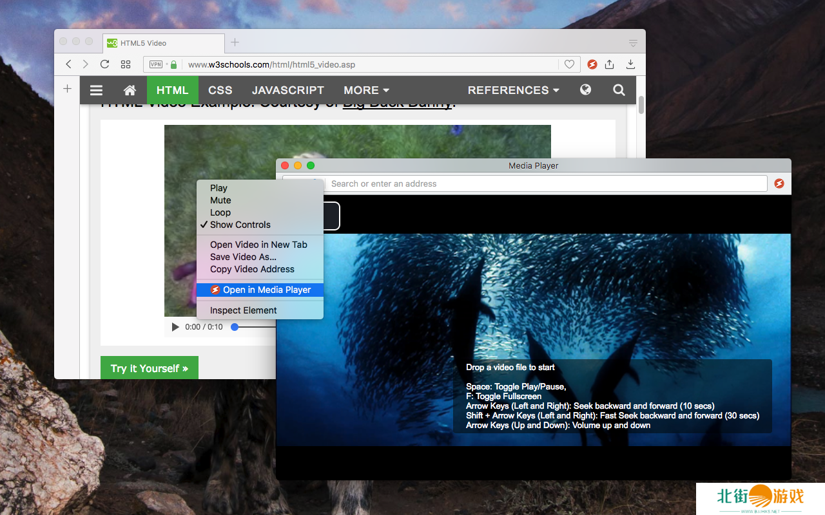The image size is (825, 515).
Task: Toggle Show Controls in context menu
Action: [x=240, y=225]
